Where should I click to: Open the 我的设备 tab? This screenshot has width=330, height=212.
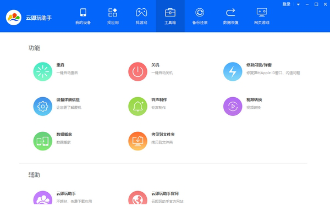pyautogui.click(x=83, y=16)
